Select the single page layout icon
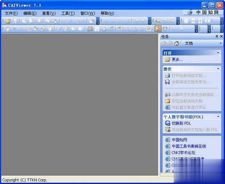 pyautogui.click(x=186, y=21)
